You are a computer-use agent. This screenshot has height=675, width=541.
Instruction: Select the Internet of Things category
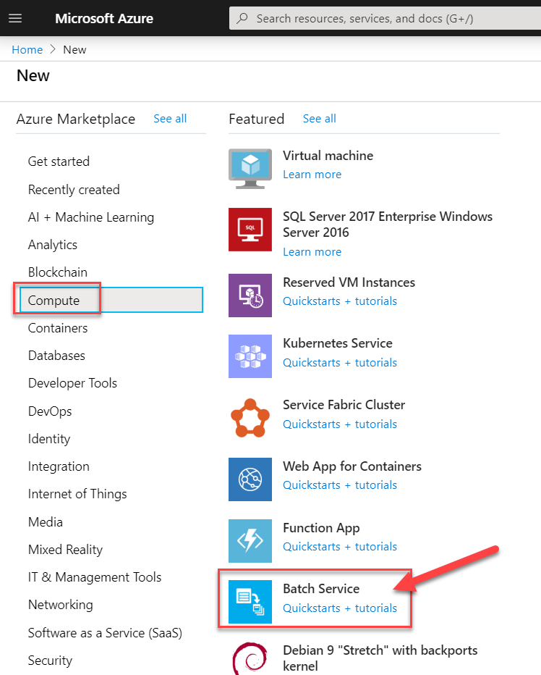coord(77,494)
